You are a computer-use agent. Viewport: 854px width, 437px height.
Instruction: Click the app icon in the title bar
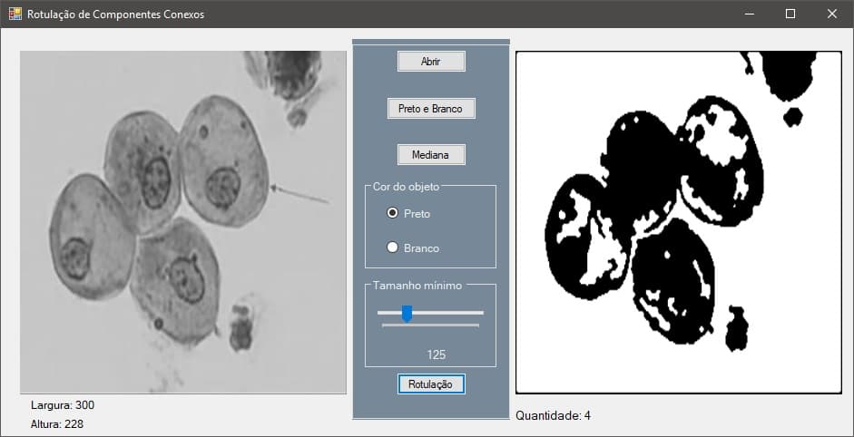coord(15,14)
